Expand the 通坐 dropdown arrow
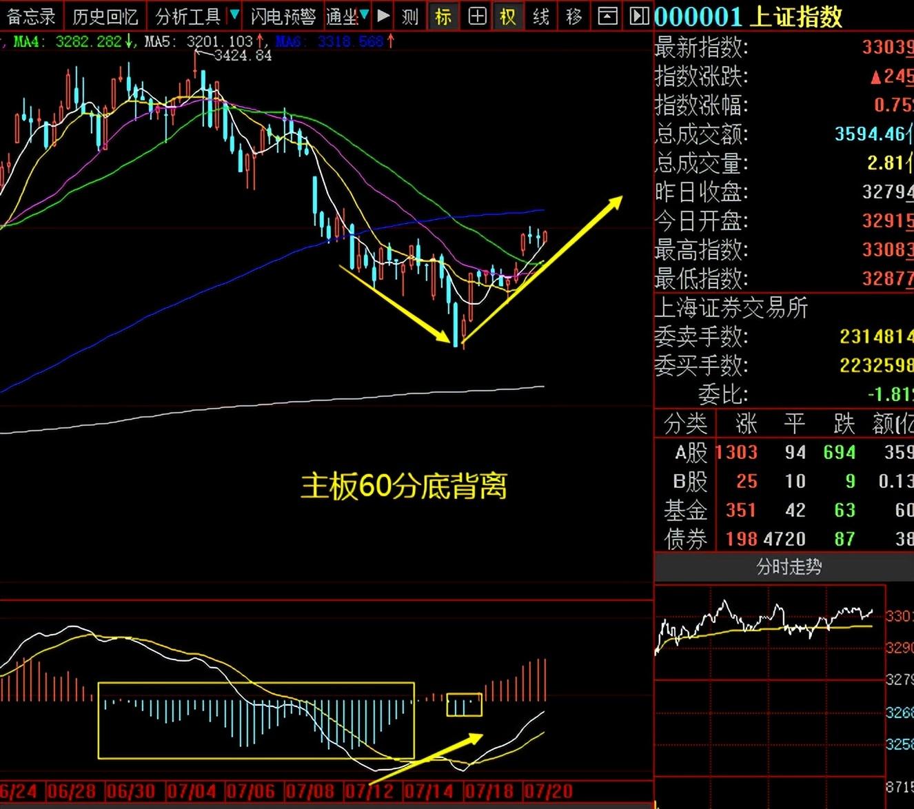914x809 pixels. coord(365,14)
